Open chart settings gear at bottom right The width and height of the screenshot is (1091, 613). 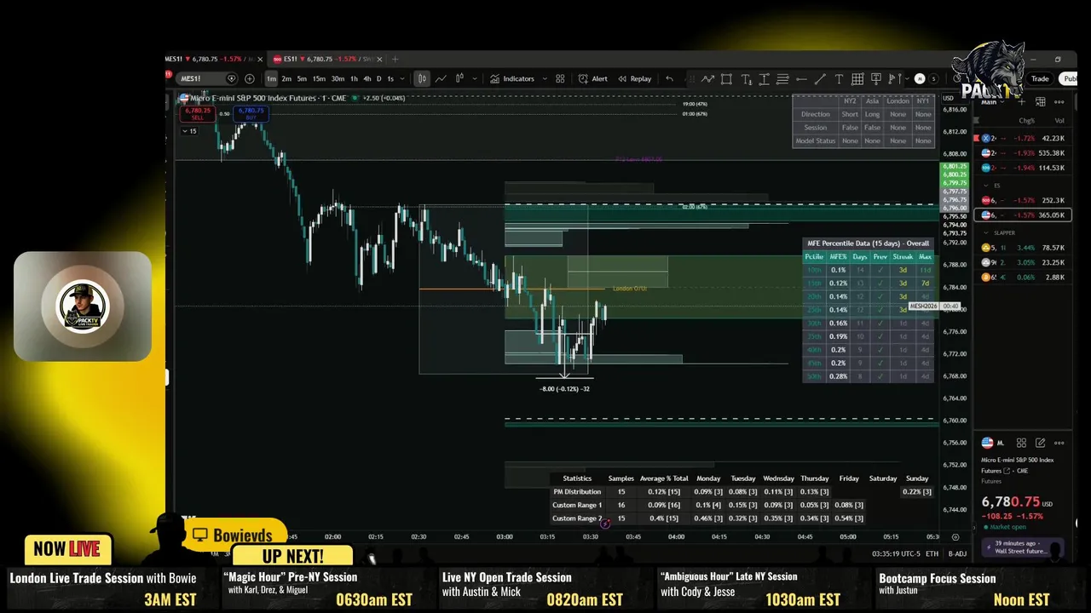coord(955,537)
